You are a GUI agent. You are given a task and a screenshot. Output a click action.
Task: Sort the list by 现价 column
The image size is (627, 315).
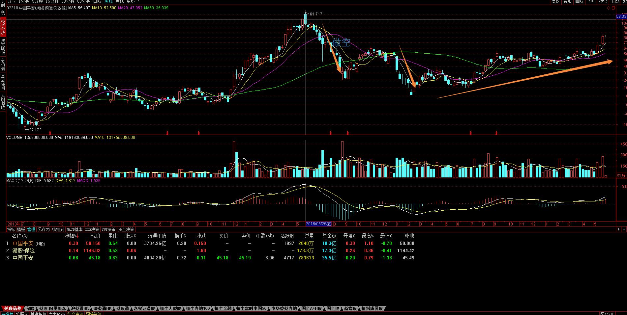(96, 236)
